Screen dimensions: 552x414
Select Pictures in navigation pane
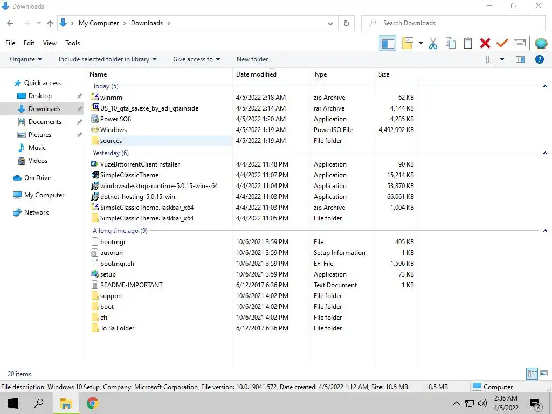[x=40, y=134]
